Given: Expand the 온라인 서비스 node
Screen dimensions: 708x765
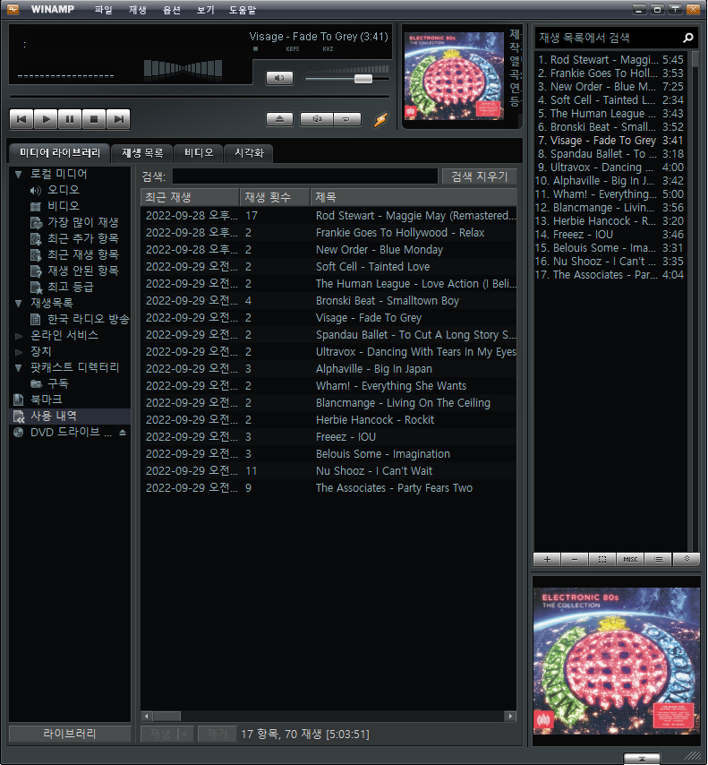Looking at the screenshot, I should pyautogui.click(x=19, y=336).
